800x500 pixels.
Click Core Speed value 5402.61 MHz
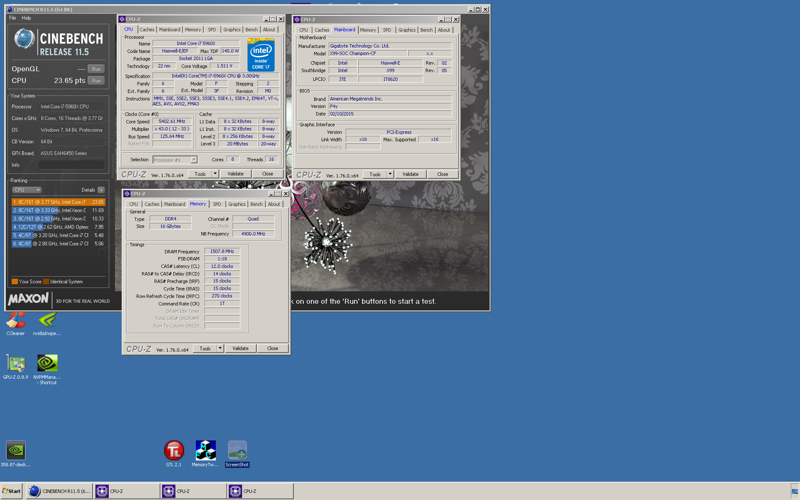click(172, 121)
